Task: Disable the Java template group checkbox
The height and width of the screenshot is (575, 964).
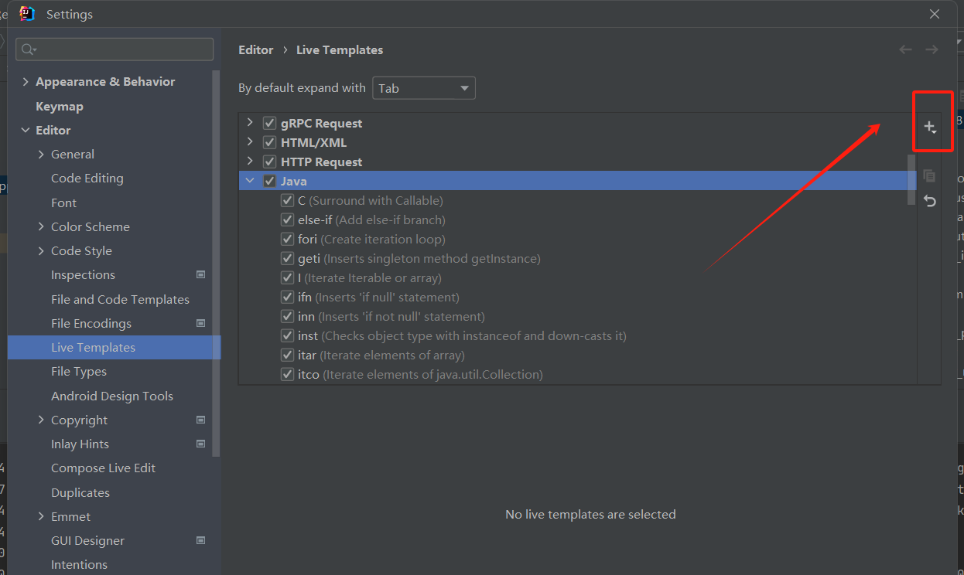Action: [269, 181]
